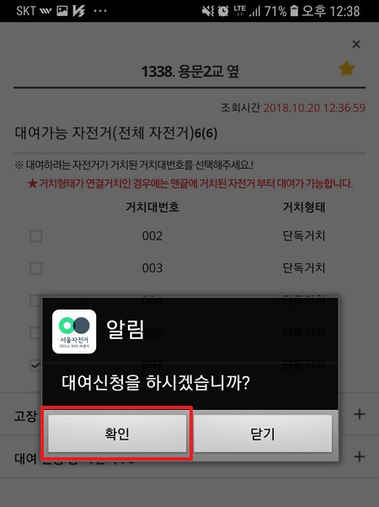Tap the mute vibration status icon

[208, 11]
